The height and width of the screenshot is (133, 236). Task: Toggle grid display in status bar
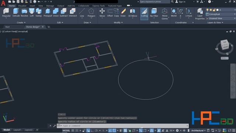(73, 130)
